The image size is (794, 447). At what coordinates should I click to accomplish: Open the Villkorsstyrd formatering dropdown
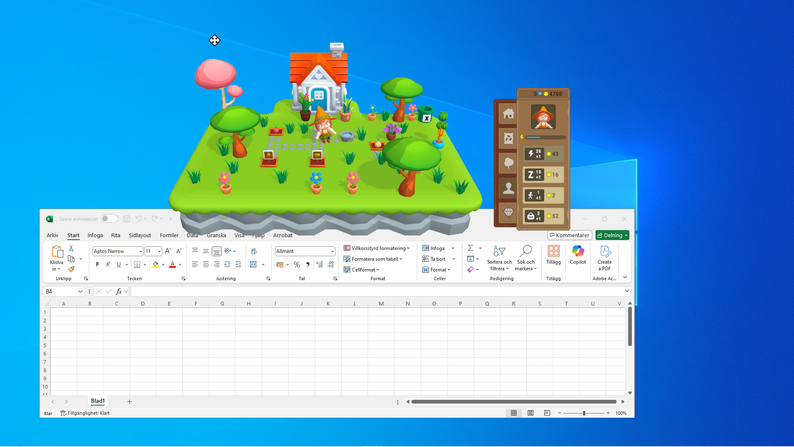point(377,248)
